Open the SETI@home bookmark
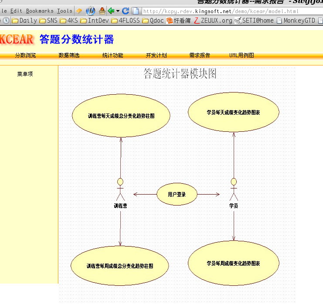The image size is (323, 305). [254, 20]
